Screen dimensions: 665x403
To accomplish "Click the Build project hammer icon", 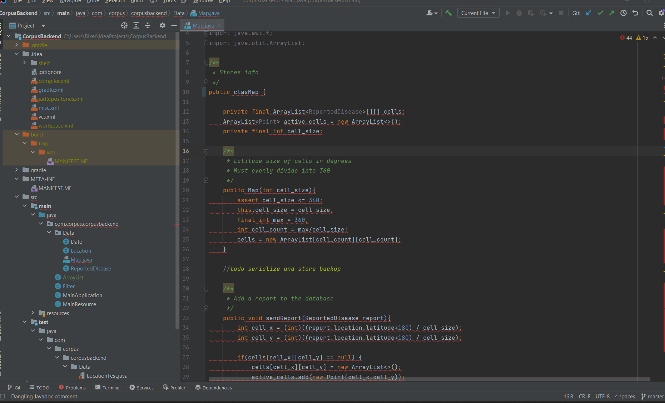I will pyautogui.click(x=448, y=13).
